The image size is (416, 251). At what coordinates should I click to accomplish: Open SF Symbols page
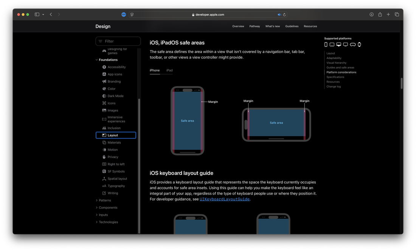(116, 171)
